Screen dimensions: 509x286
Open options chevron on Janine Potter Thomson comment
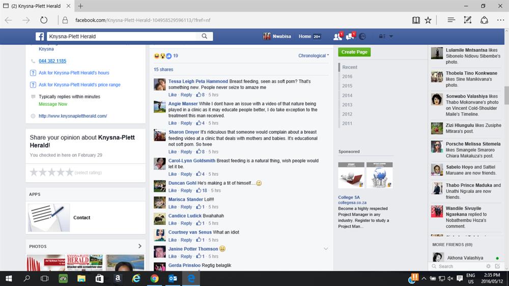tap(326, 249)
